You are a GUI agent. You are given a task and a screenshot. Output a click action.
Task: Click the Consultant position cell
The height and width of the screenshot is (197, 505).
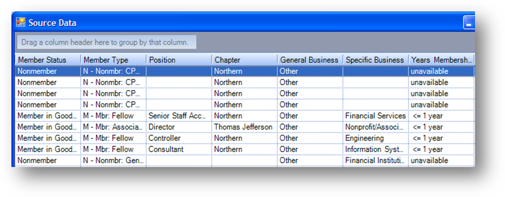pyautogui.click(x=179, y=150)
